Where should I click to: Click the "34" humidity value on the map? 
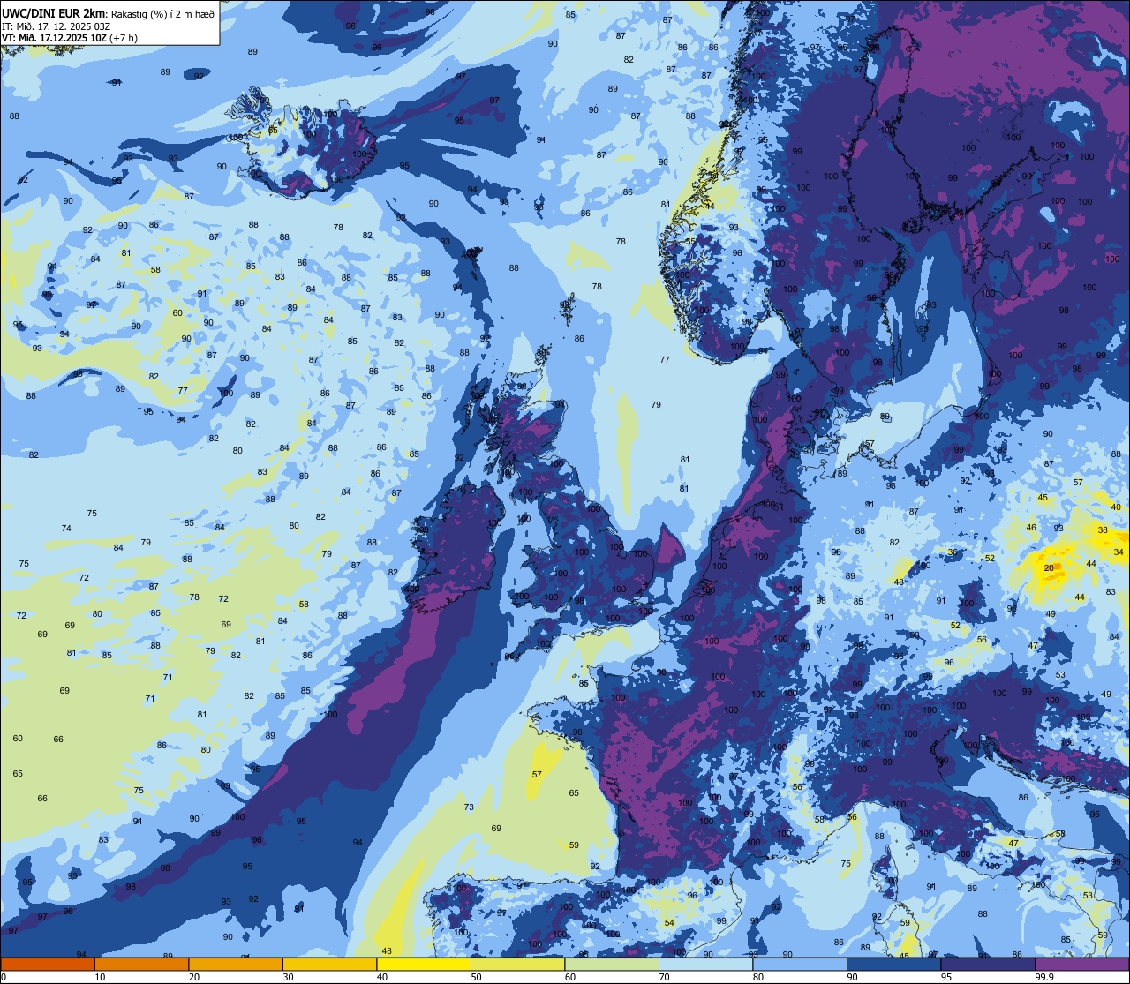1119,552
